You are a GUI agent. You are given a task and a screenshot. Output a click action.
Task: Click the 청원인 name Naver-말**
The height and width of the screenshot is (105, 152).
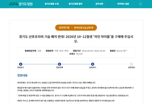pos(122,51)
